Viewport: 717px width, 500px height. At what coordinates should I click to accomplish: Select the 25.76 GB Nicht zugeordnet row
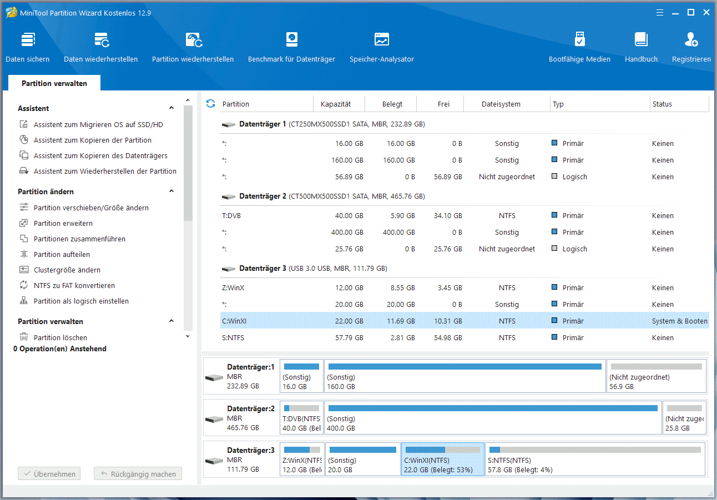[x=464, y=249]
